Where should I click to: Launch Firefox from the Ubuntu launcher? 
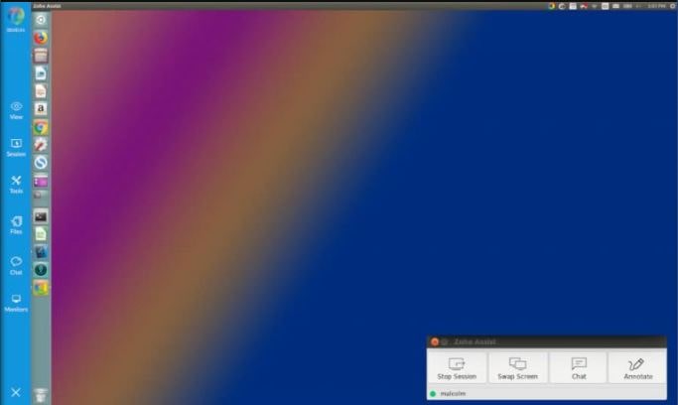pyautogui.click(x=41, y=38)
